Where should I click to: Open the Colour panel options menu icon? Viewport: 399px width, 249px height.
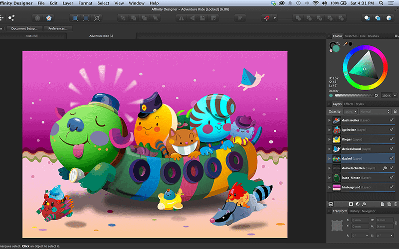(396, 36)
